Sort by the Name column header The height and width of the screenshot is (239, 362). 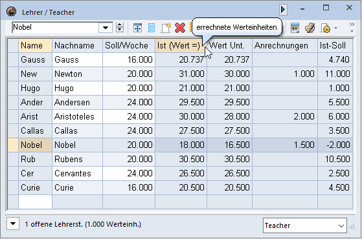pyautogui.click(x=36, y=46)
